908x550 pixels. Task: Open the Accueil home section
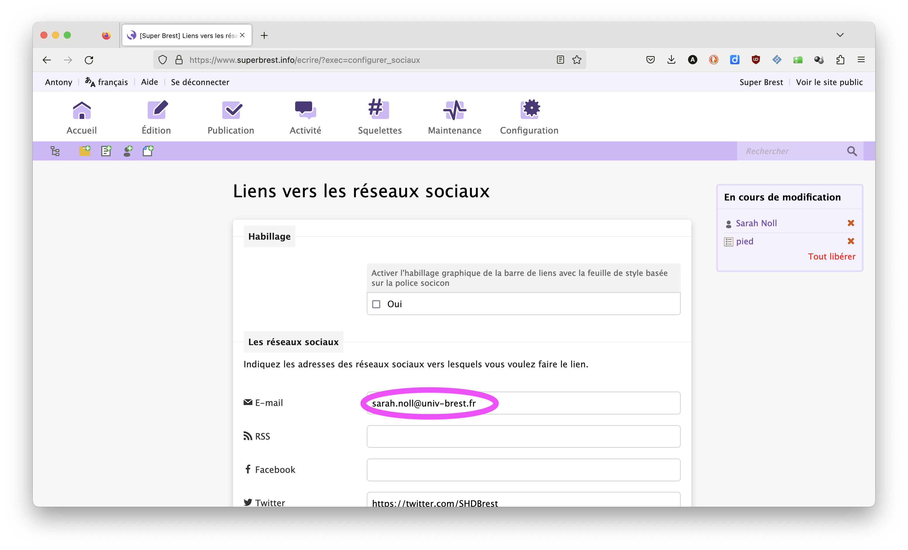coord(81,117)
